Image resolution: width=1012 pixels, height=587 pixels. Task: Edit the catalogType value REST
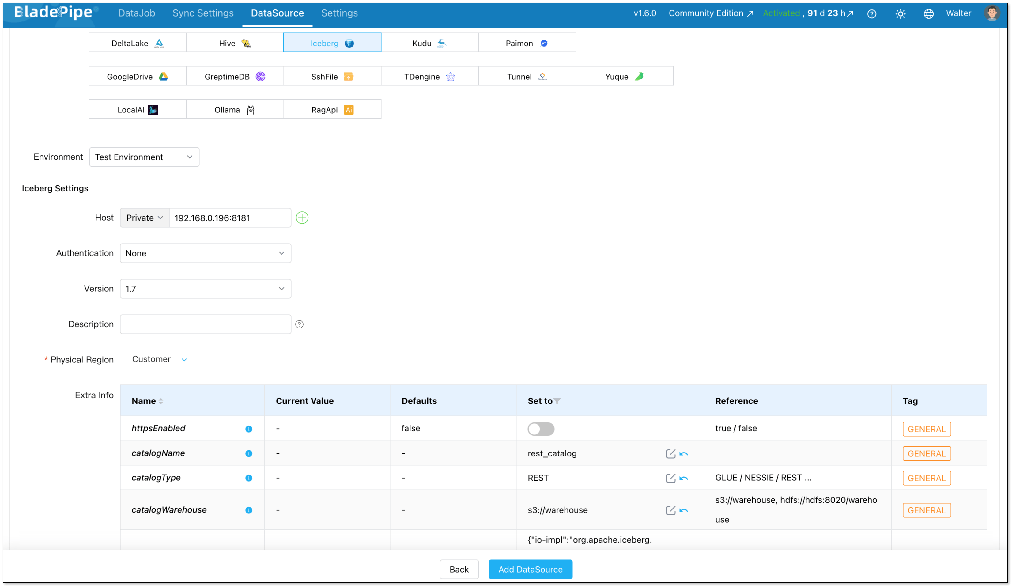[x=670, y=478]
